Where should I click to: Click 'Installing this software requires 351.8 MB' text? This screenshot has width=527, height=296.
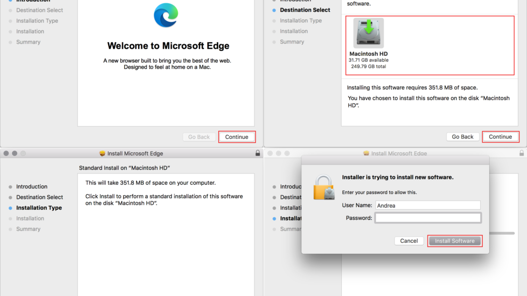pyautogui.click(x=412, y=87)
